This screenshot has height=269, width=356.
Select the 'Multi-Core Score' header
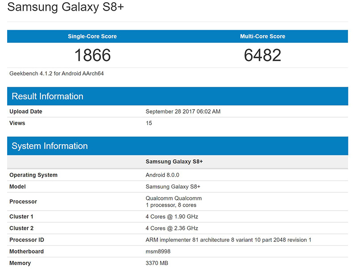pyautogui.click(x=263, y=37)
